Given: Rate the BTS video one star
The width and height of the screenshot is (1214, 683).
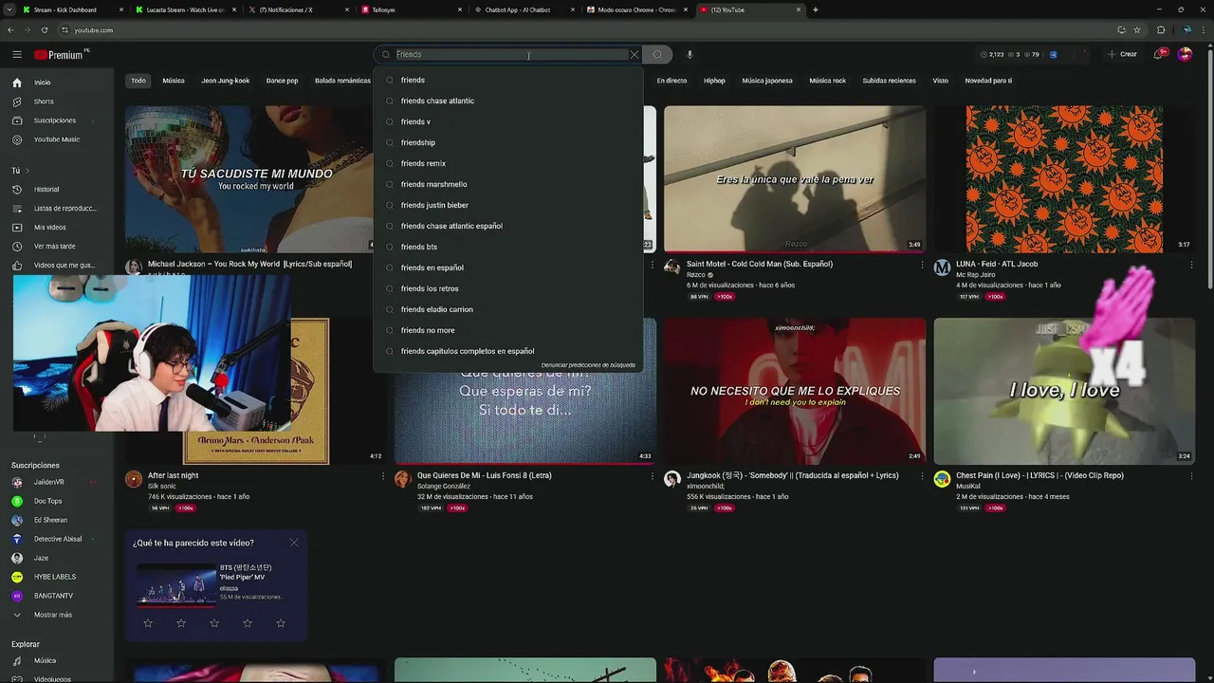Looking at the screenshot, I should (148, 623).
